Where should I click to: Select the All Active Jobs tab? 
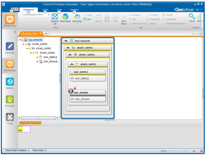pos(30,34)
